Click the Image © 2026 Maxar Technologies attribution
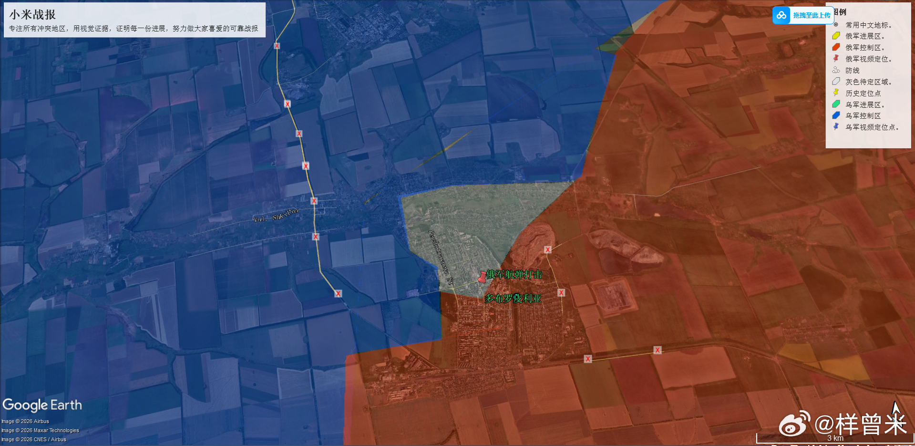 (40, 430)
